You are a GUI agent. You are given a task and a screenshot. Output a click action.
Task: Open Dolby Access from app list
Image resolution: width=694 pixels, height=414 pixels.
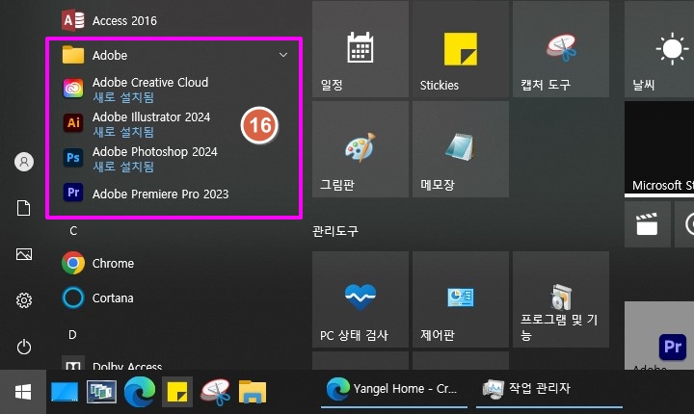[174, 363]
